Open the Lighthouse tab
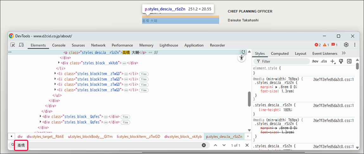 169,45
